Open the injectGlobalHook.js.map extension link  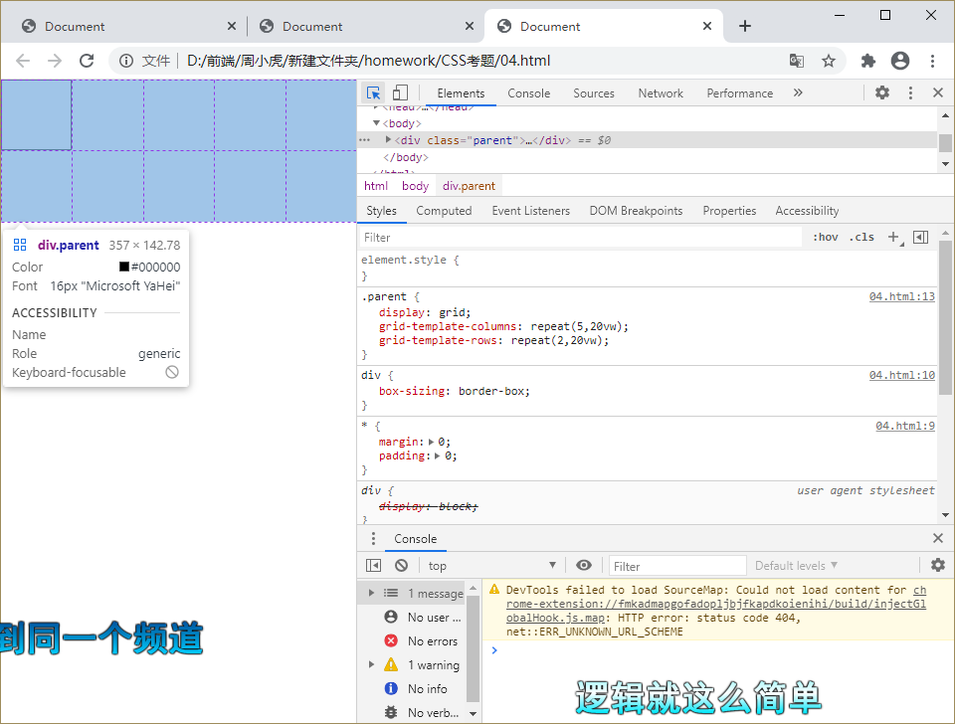coord(716,604)
